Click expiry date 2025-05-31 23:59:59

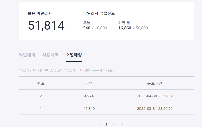tap(155, 109)
